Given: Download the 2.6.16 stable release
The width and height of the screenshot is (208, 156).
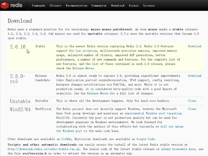Looking at the screenshot, I should point(195,46).
